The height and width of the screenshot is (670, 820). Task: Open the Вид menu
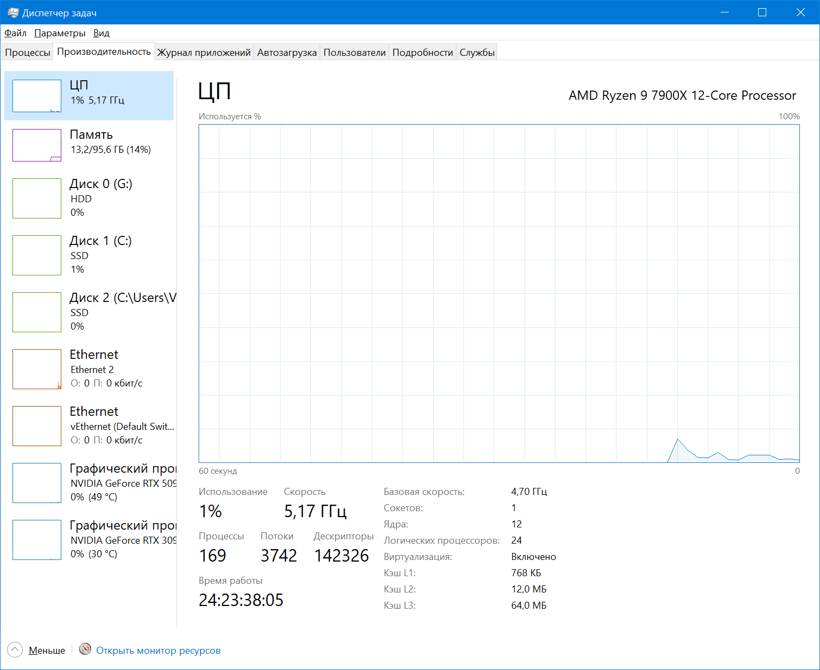[x=101, y=33]
